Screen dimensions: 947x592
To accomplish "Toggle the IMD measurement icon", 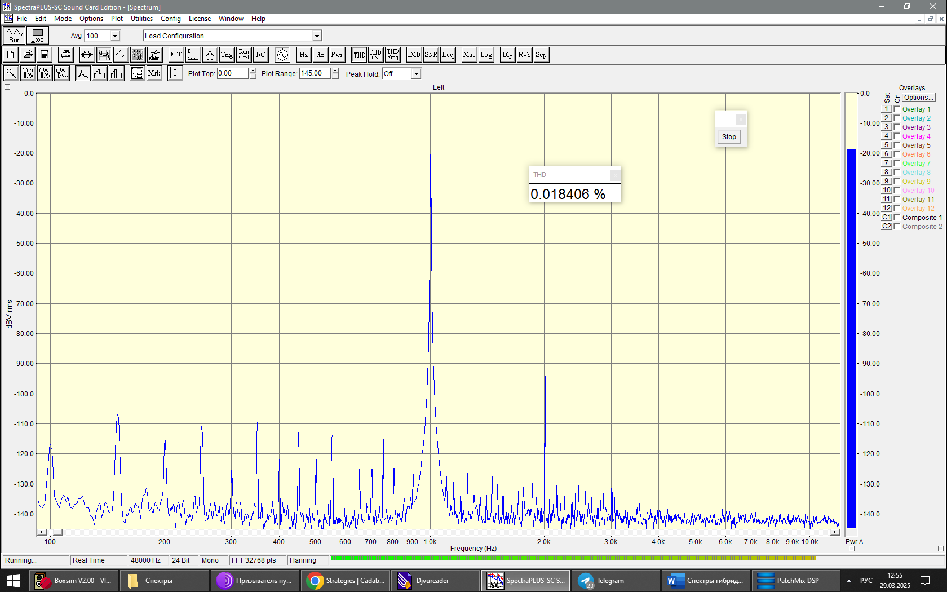I will [414, 55].
